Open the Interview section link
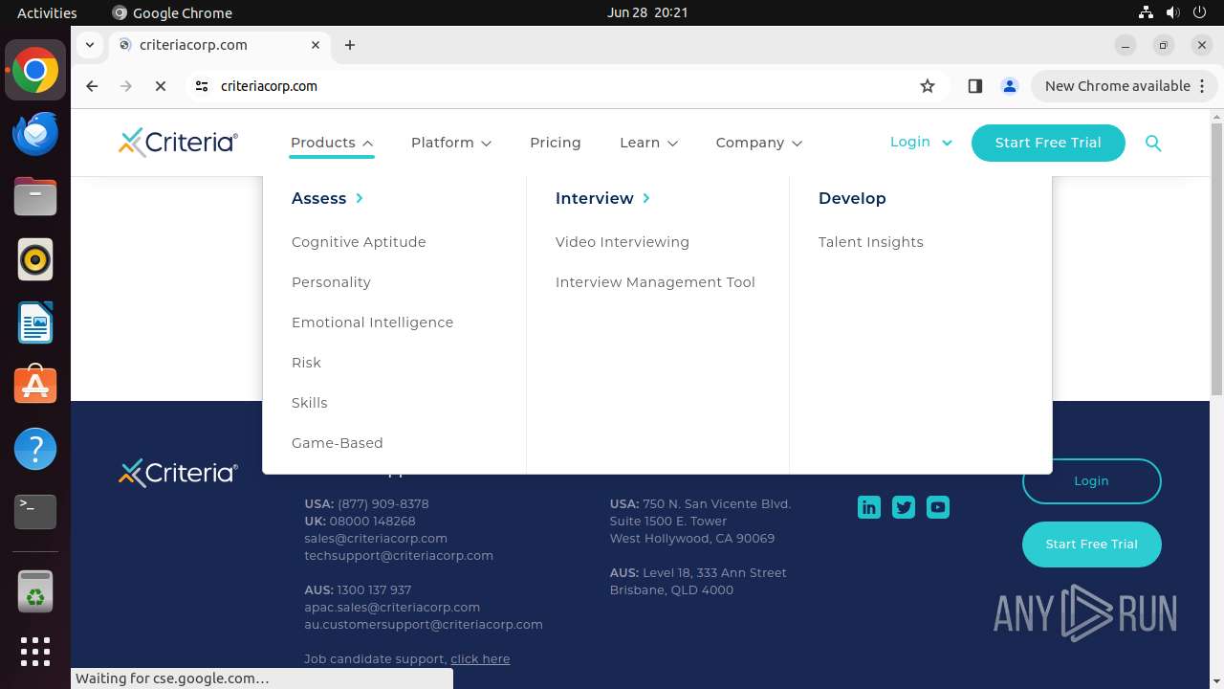1224x689 pixels. [602, 198]
